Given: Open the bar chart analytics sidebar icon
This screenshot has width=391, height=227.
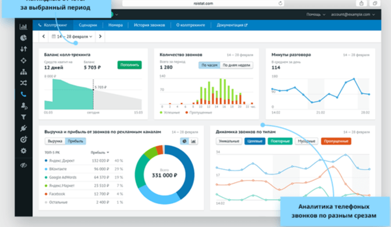Looking at the screenshot, I should coord(23,26).
